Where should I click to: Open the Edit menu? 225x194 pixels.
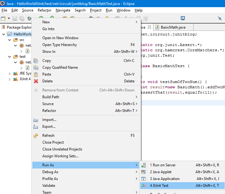(15, 10)
